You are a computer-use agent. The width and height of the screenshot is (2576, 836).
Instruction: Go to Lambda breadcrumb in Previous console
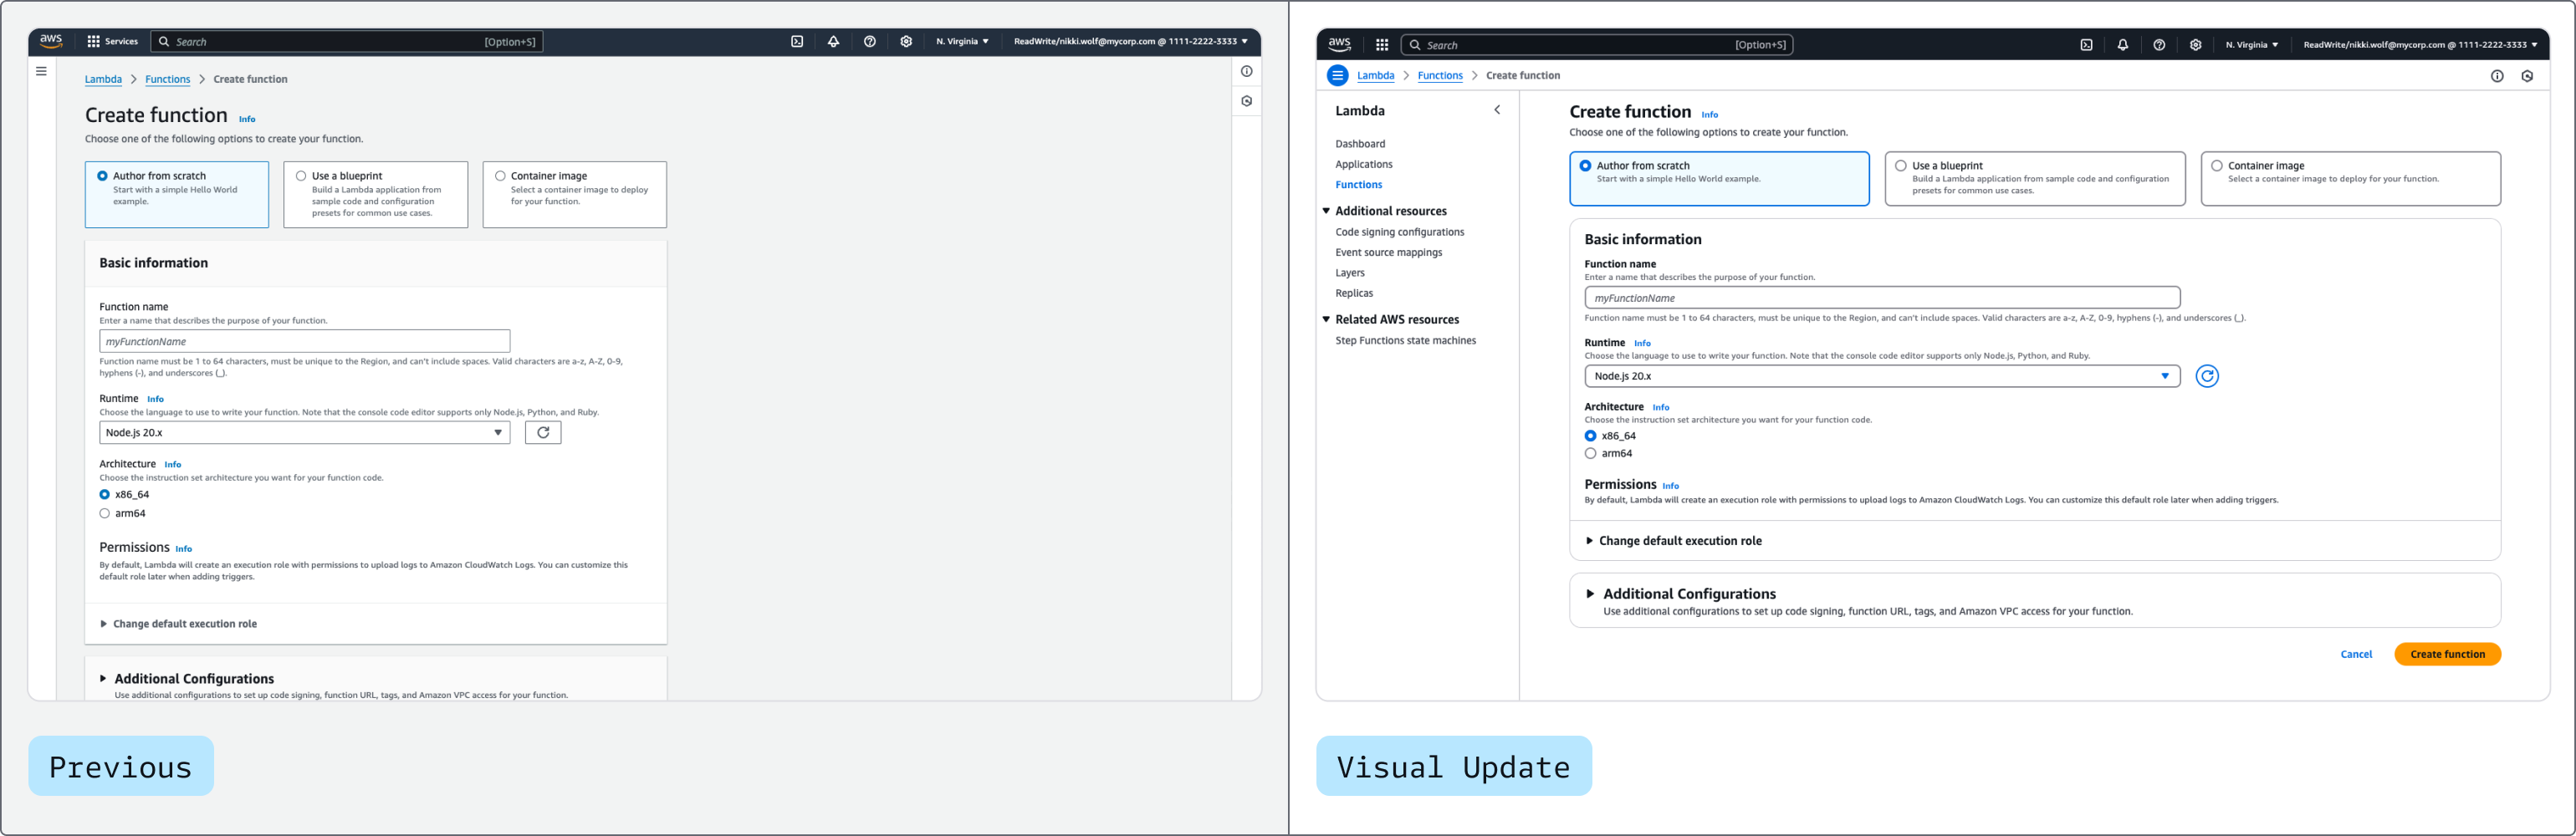[x=103, y=79]
